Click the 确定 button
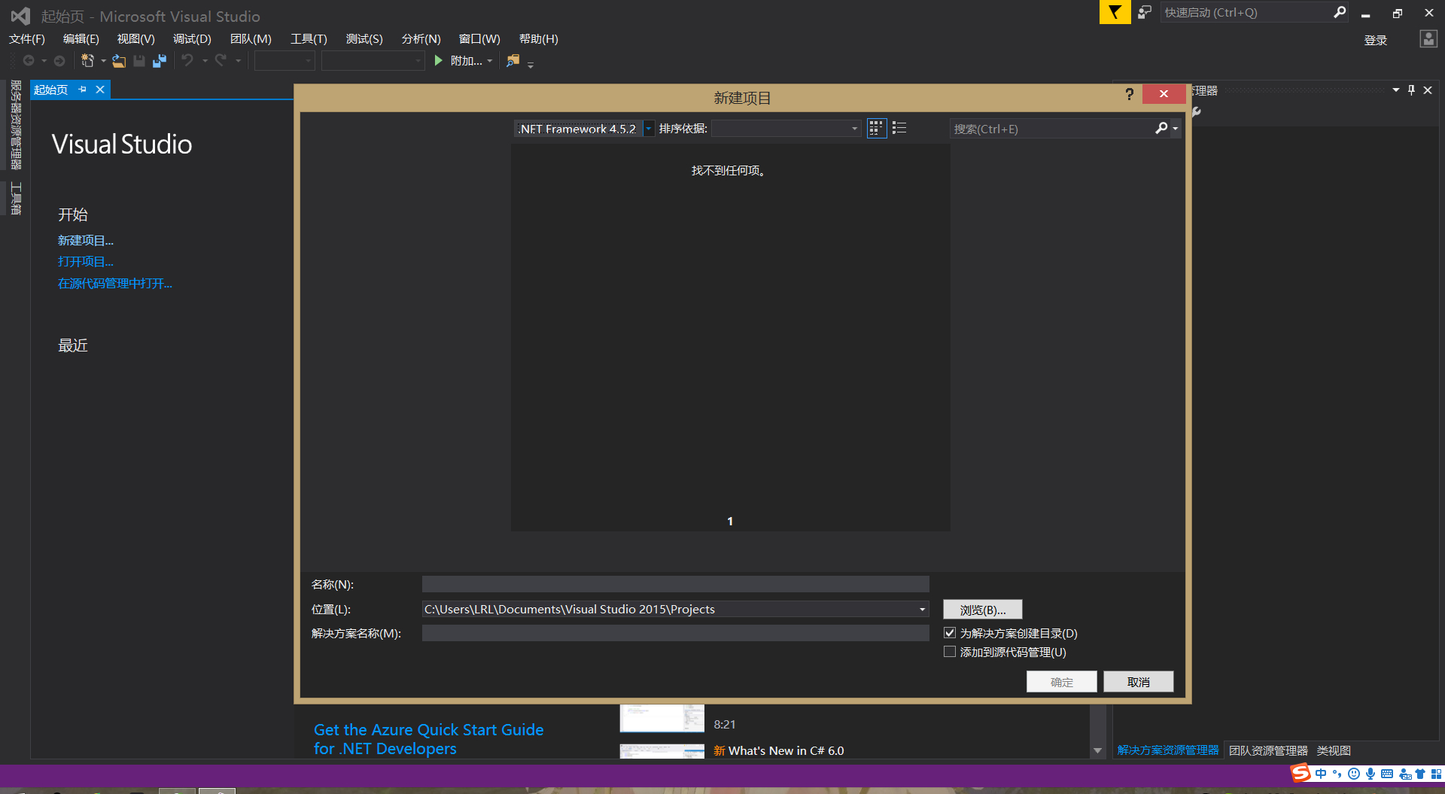The image size is (1445, 794). coord(1062,682)
